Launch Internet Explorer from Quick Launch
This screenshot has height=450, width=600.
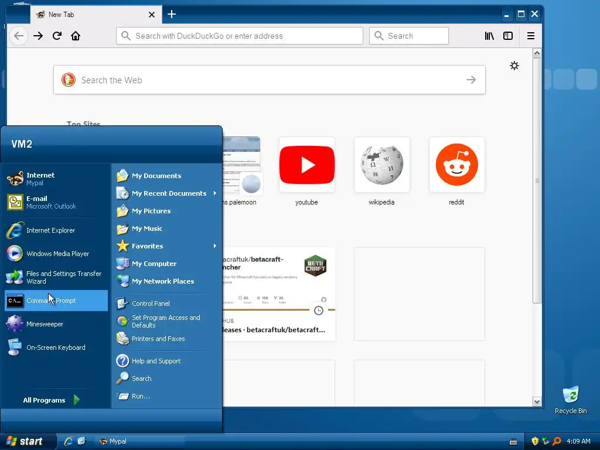coord(69,441)
